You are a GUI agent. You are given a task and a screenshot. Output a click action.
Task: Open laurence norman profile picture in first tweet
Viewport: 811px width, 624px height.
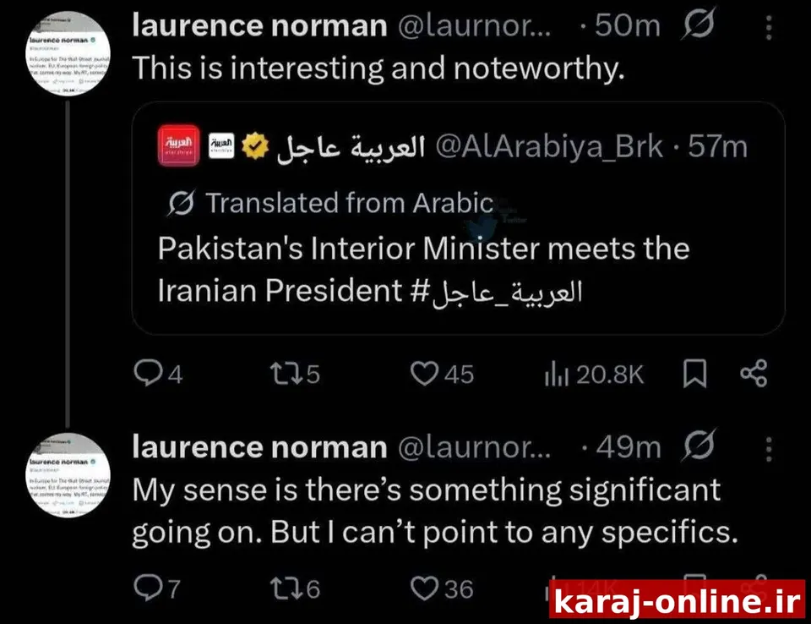[x=68, y=53]
